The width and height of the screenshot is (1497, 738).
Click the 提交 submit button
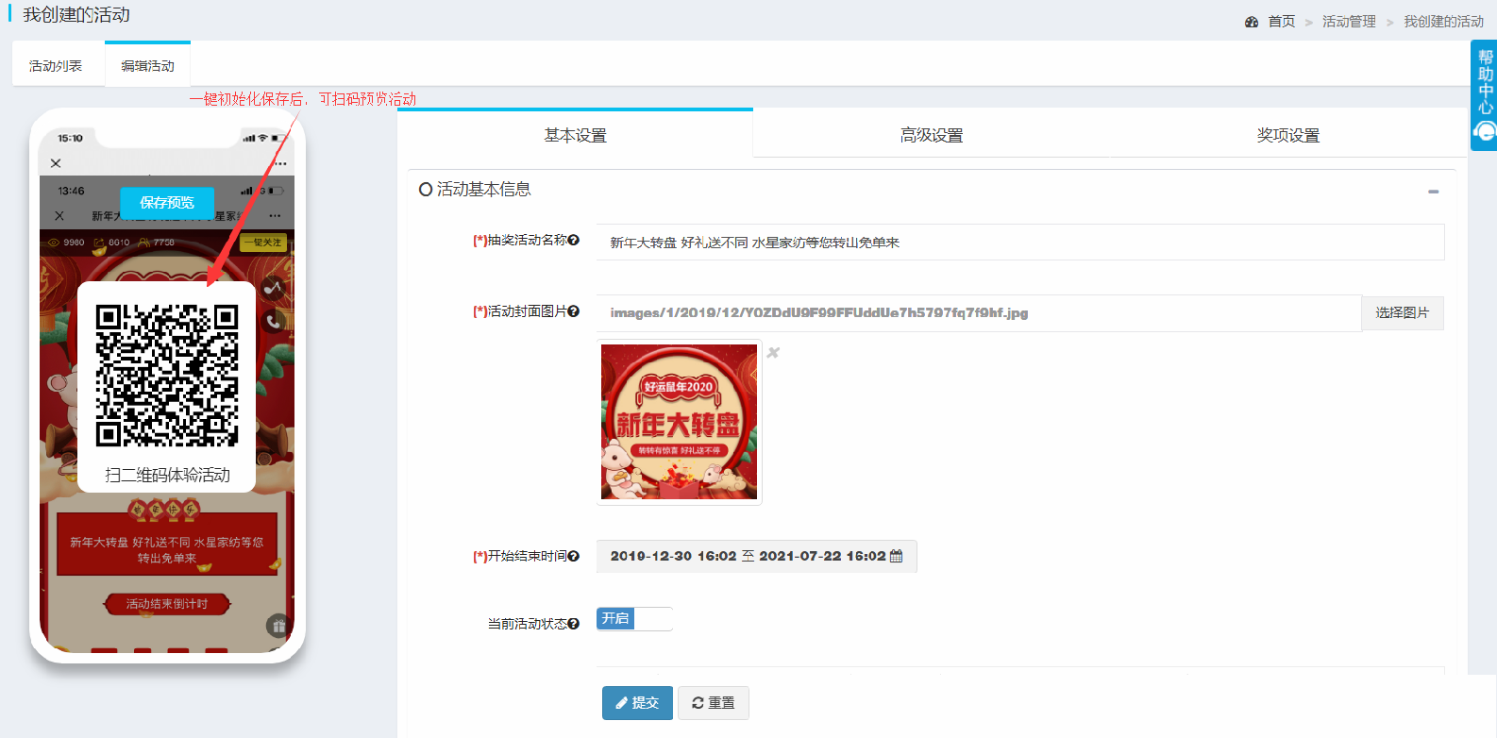click(637, 703)
